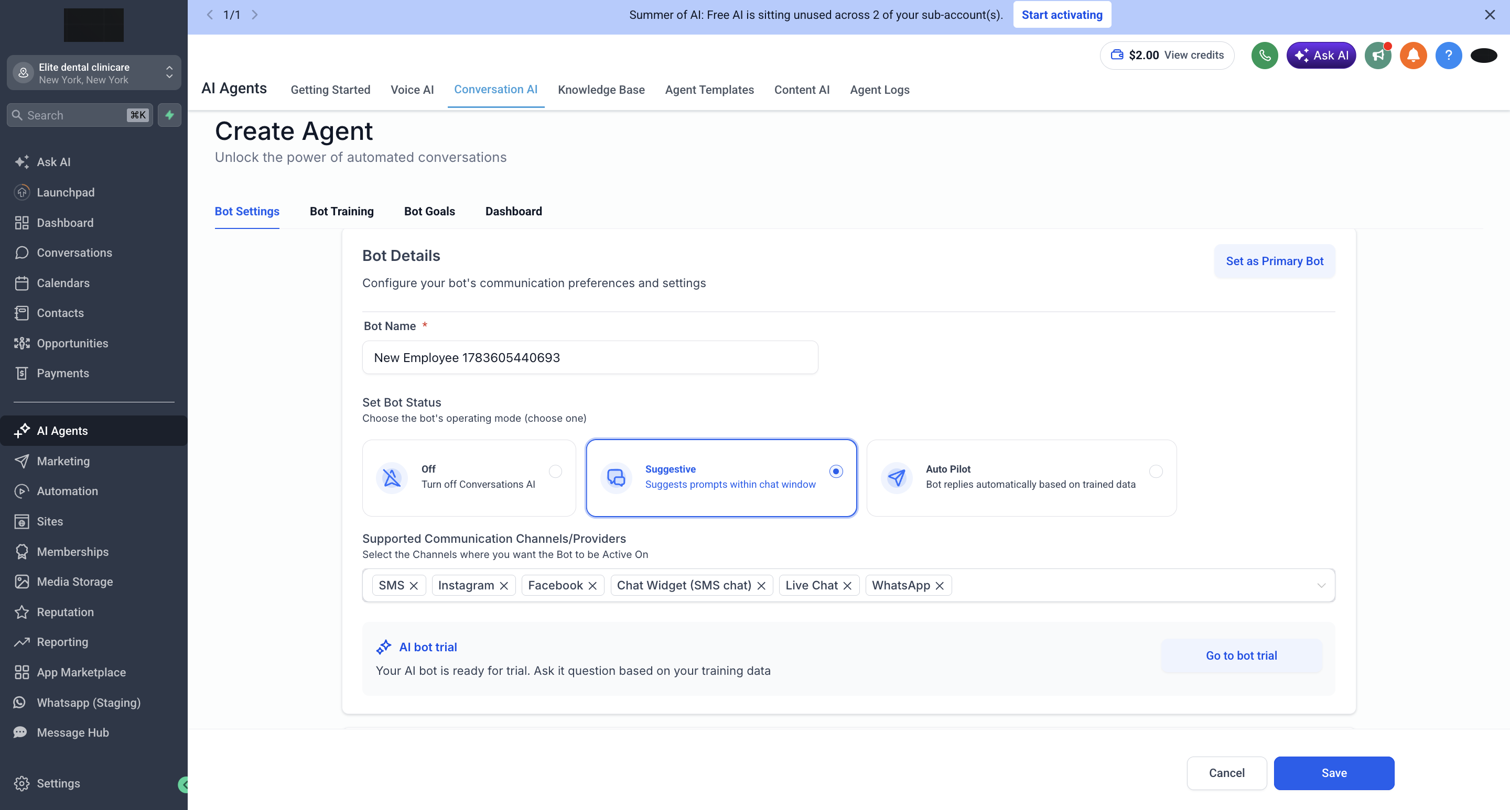Screen dimensions: 1510x810
Task: Switch to the Bot Goals tab
Action: 429,212
